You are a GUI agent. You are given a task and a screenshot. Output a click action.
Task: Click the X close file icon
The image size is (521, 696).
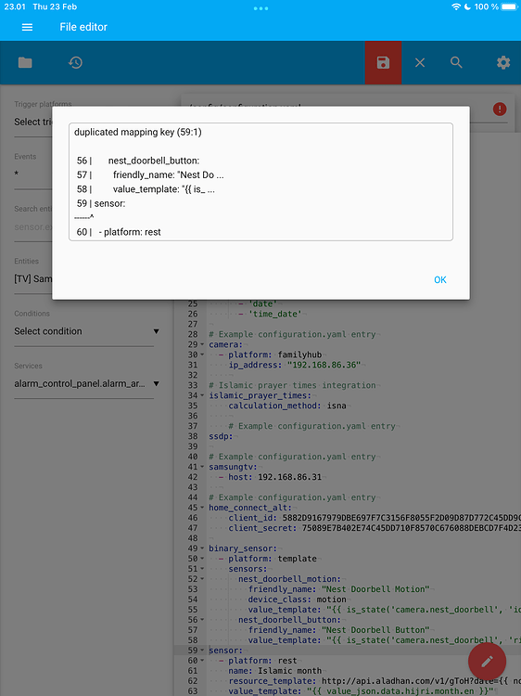click(420, 62)
